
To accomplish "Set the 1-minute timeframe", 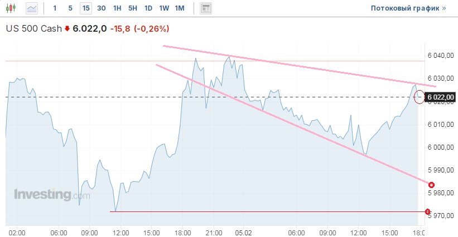I will pyautogui.click(x=54, y=8).
